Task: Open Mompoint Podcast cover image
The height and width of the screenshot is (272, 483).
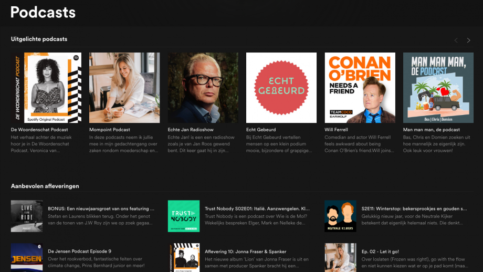Action: coord(124,88)
